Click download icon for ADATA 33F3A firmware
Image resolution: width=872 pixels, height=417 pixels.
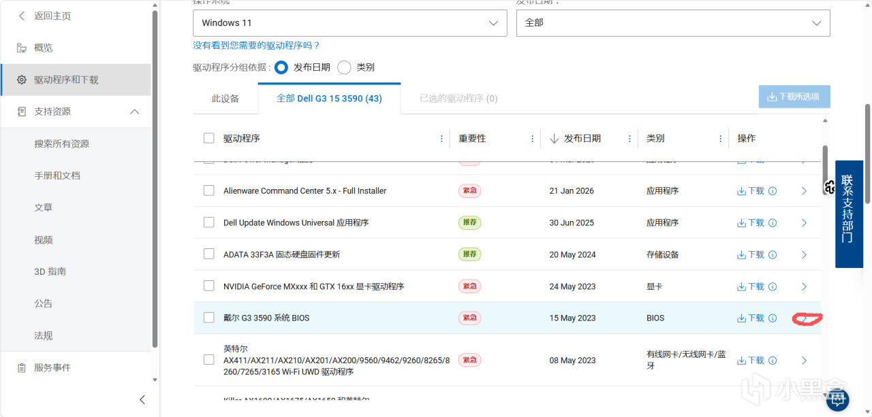742,255
